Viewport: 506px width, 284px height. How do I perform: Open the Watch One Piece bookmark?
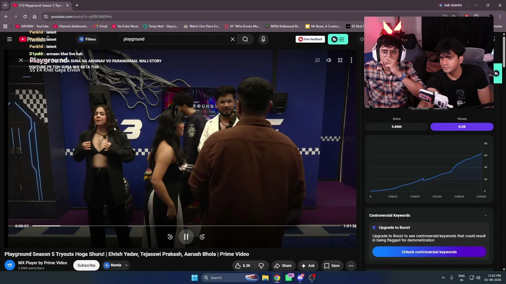pyautogui.click(x=202, y=26)
